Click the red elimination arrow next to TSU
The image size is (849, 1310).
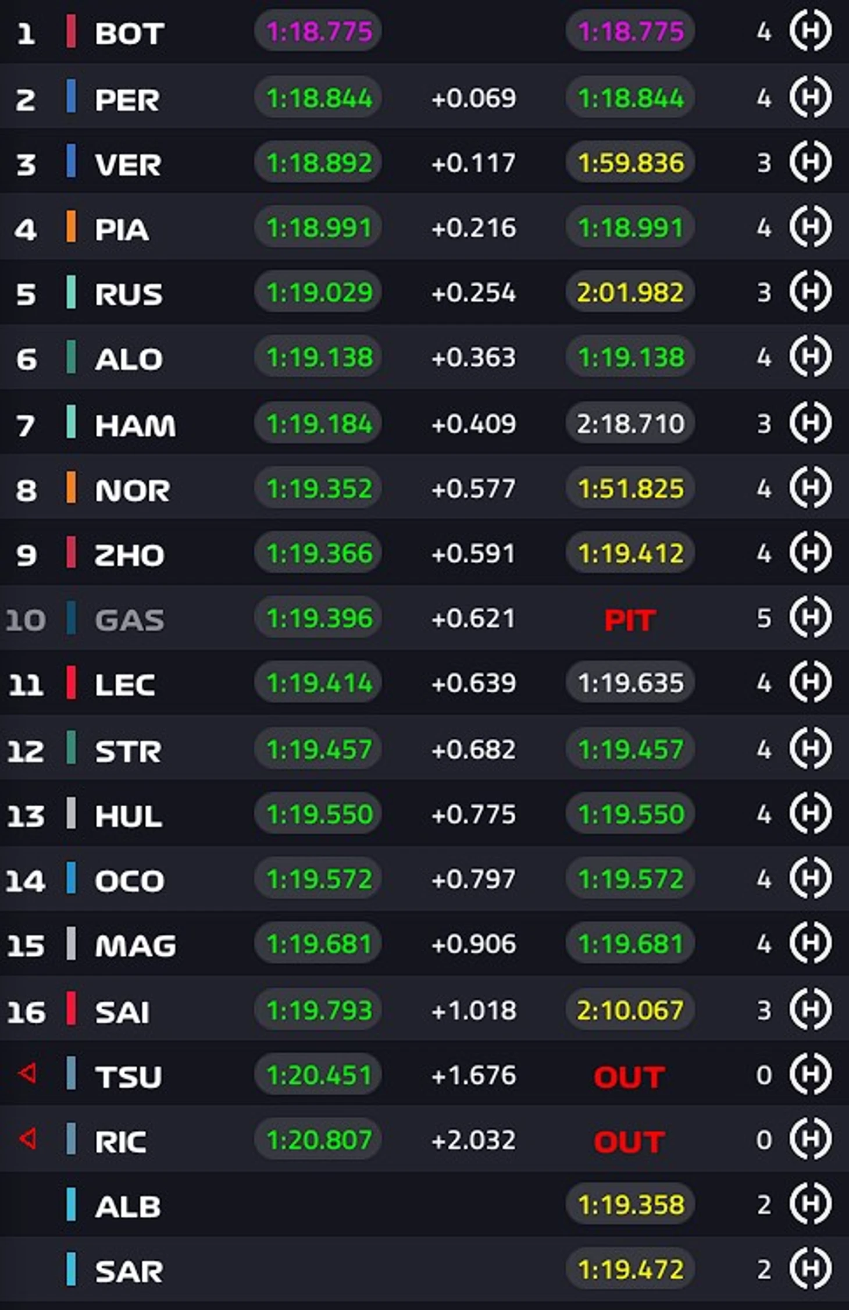pyautogui.click(x=27, y=1073)
